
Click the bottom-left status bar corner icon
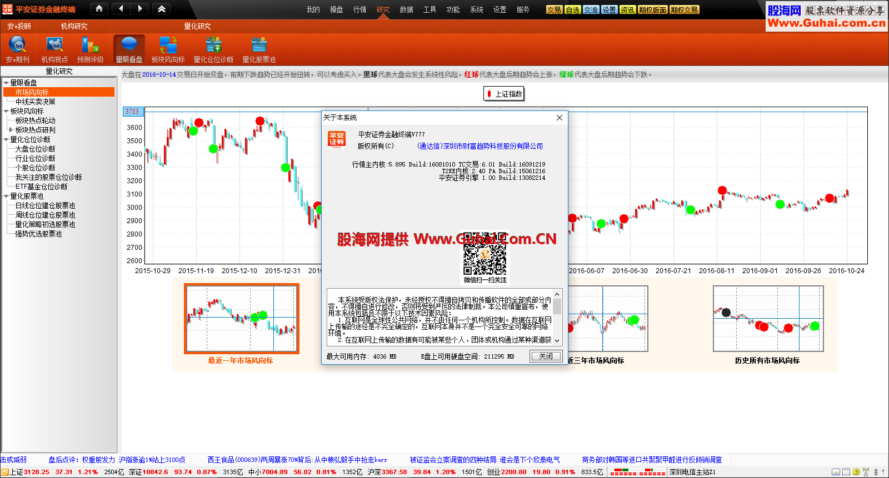(x=4, y=472)
